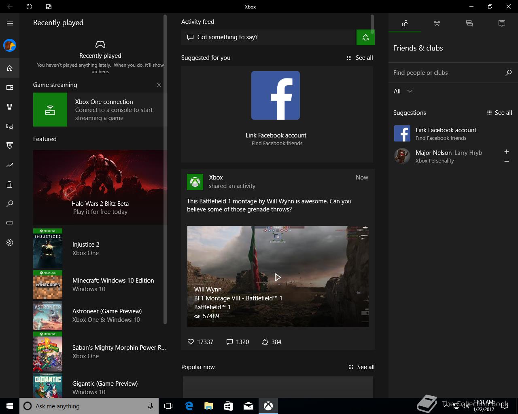Click the Recently played panel scrollbar
518x414 pixels.
165,169
